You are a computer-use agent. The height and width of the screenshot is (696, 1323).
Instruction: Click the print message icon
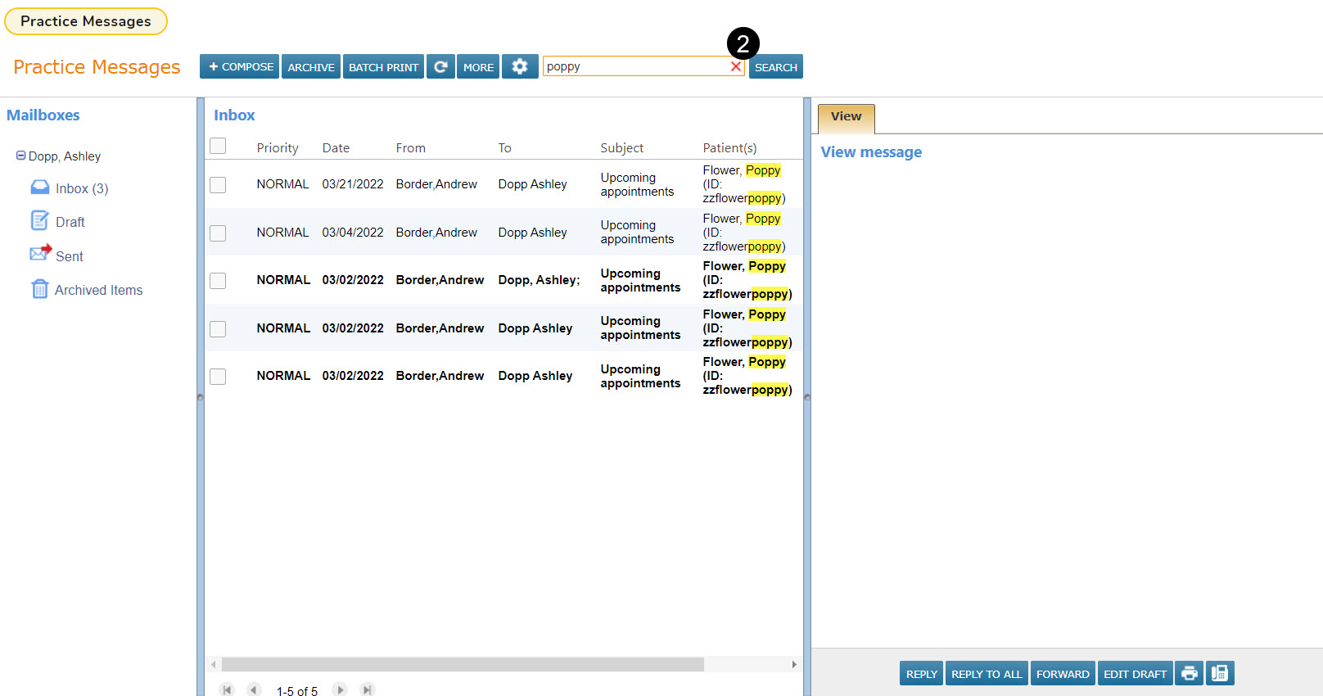point(1189,674)
